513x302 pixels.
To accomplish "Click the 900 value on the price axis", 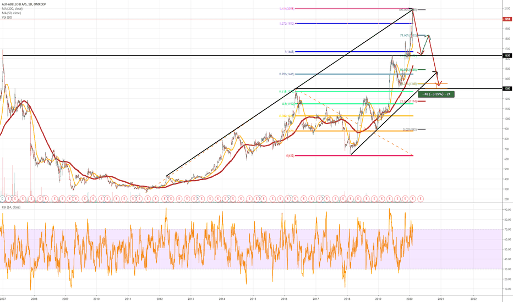I will click(x=507, y=129).
